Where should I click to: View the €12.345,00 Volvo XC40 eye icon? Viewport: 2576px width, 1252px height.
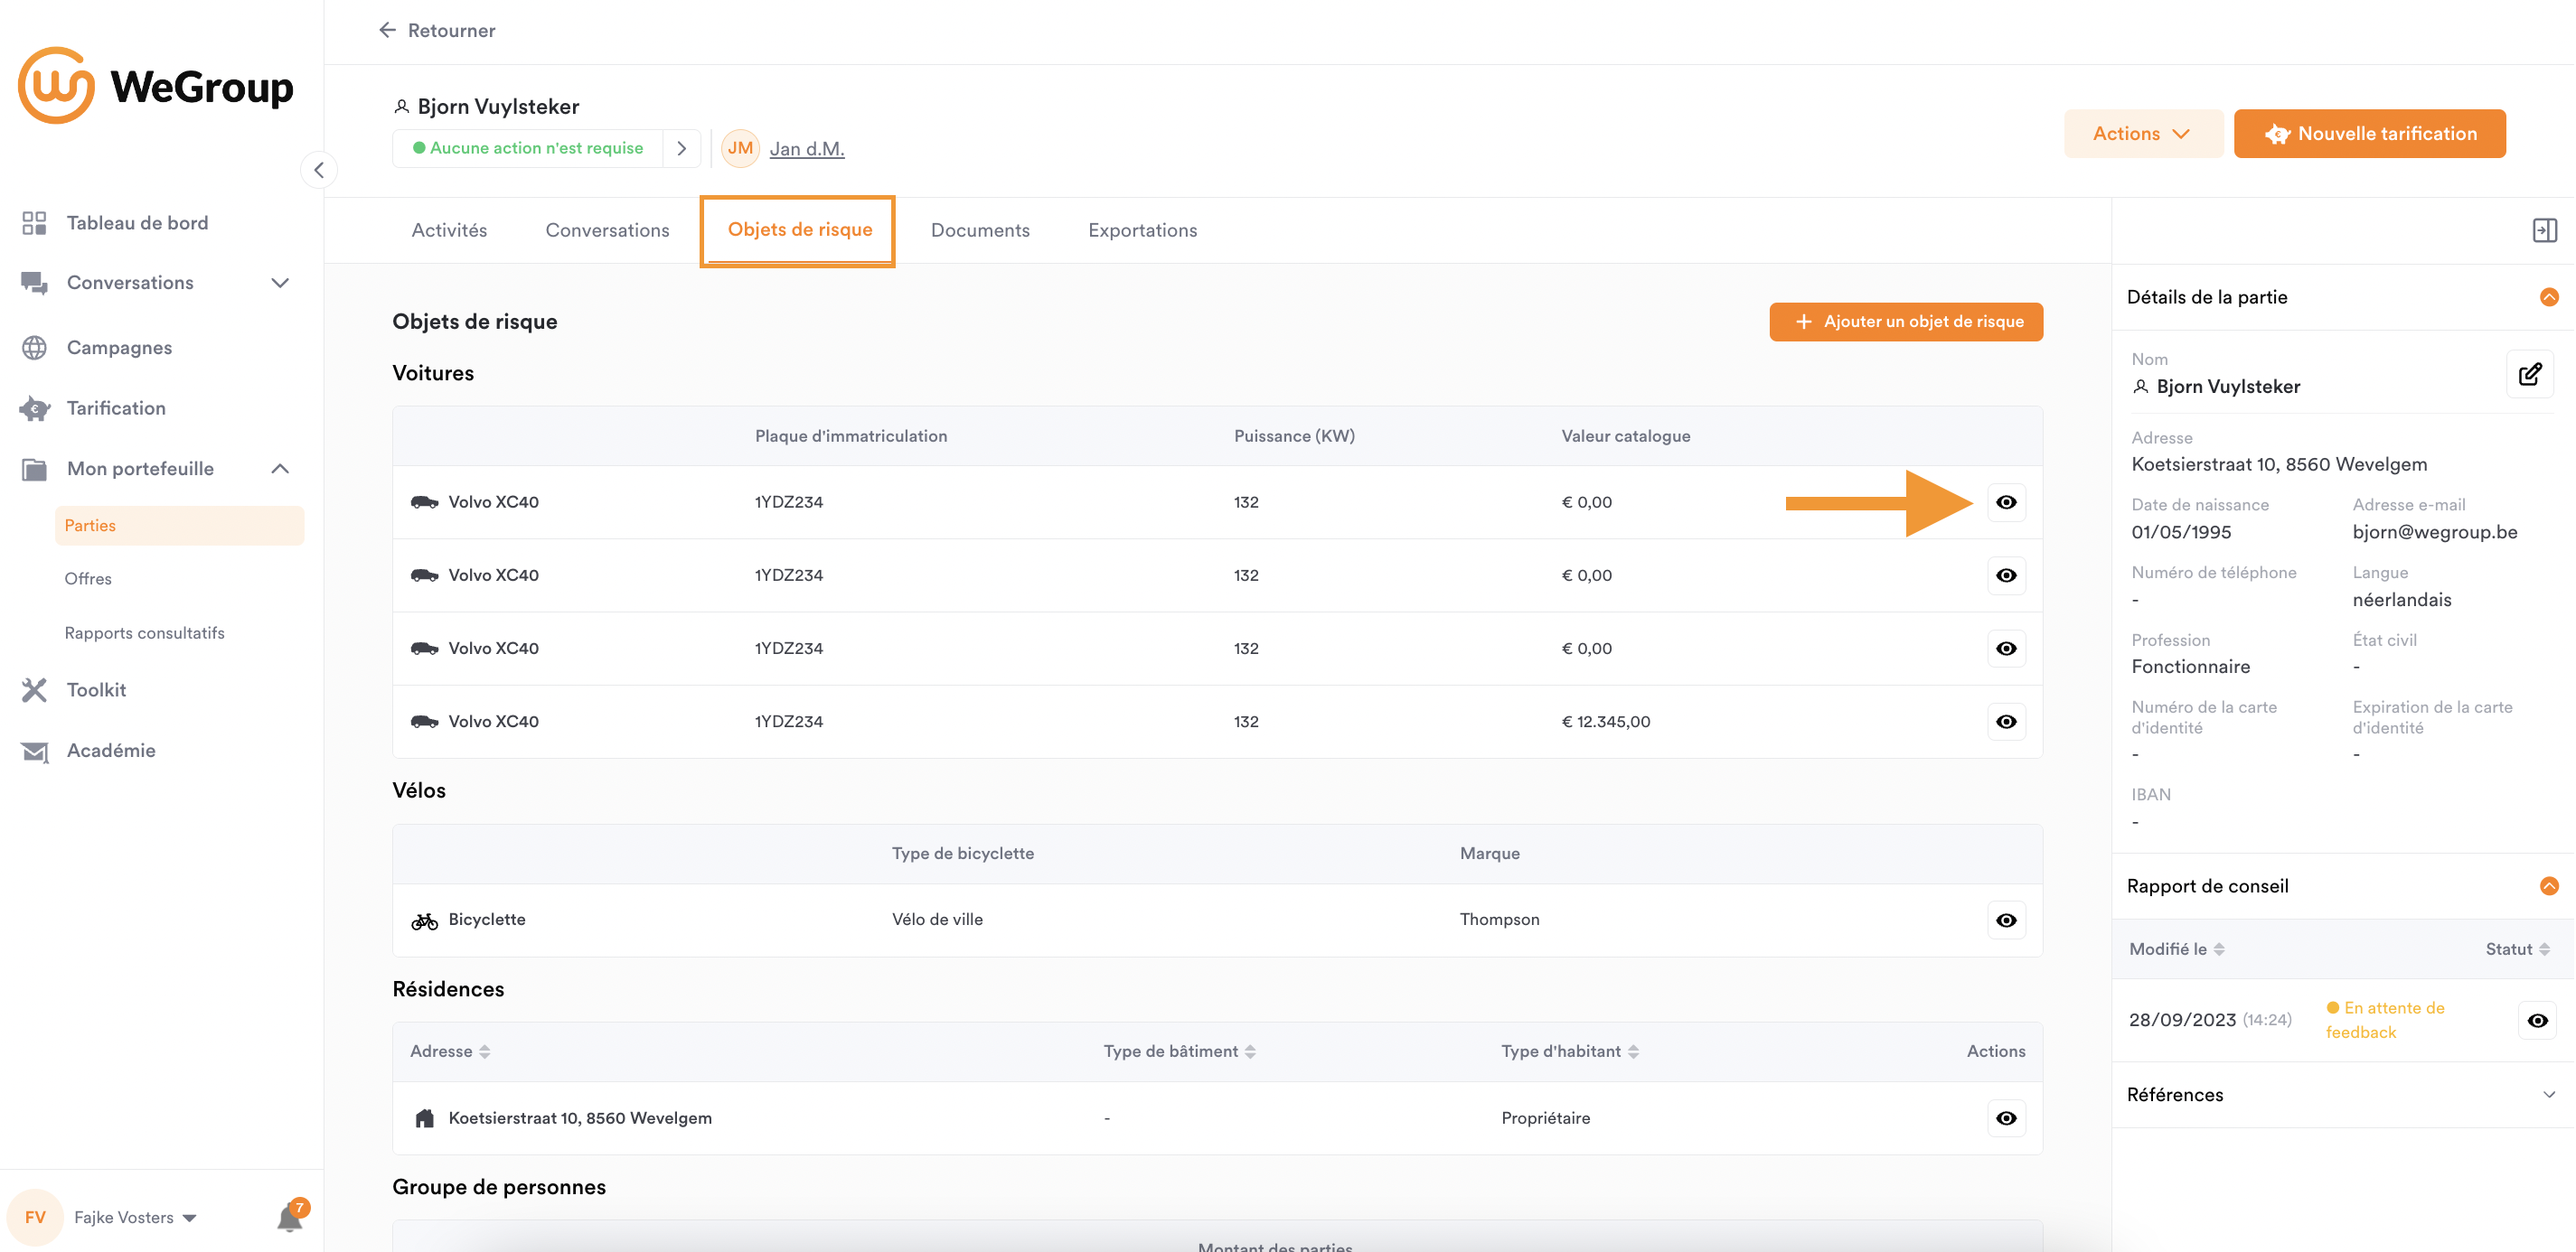[x=2006, y=722]
